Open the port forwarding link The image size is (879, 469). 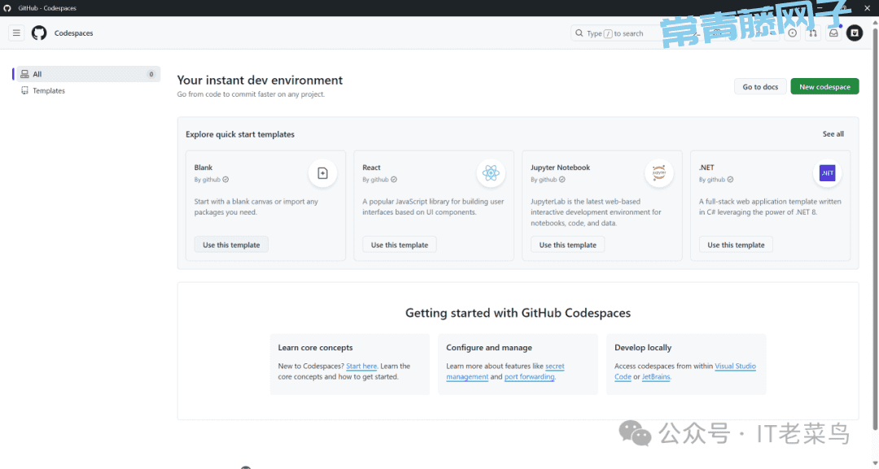pyautogui.click(x=529, y=376)
